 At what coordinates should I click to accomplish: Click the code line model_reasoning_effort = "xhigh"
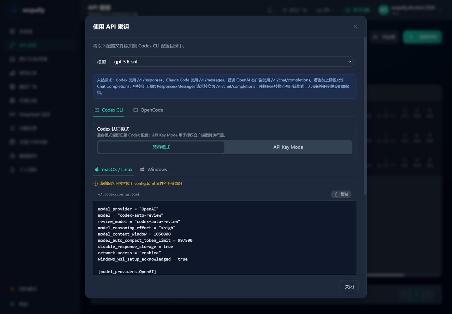(137, 228)
